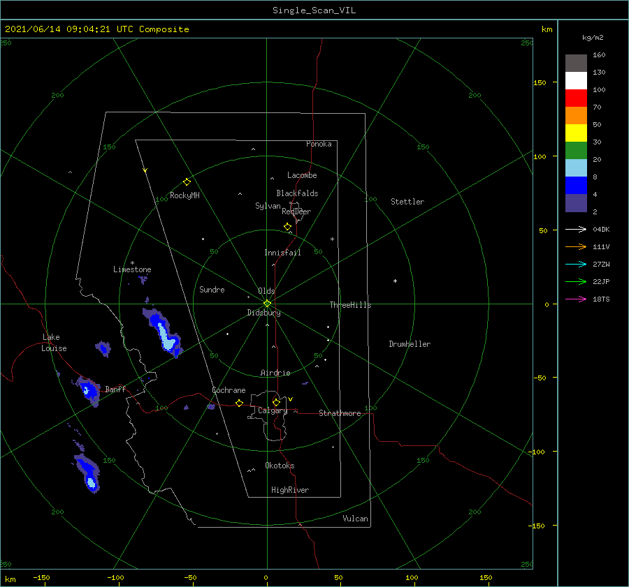Viewport: 629px width, 587px height.
Task: Click the 18TS legend label
Action: tap(601, 299)
